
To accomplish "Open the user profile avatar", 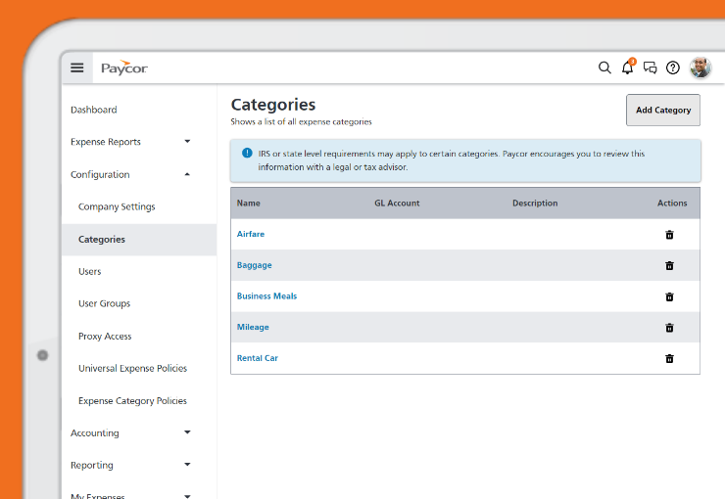I will (x=701, y=68).
